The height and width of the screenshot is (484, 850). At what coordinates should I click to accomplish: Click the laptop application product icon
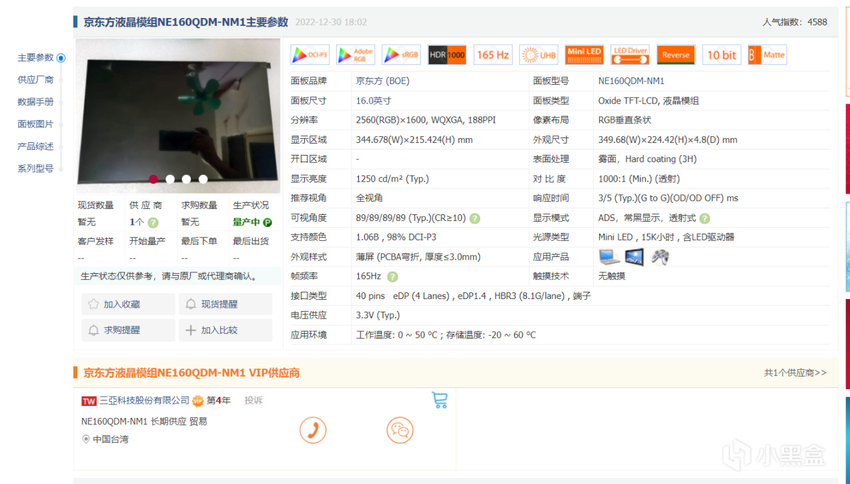tap(609, 256)
